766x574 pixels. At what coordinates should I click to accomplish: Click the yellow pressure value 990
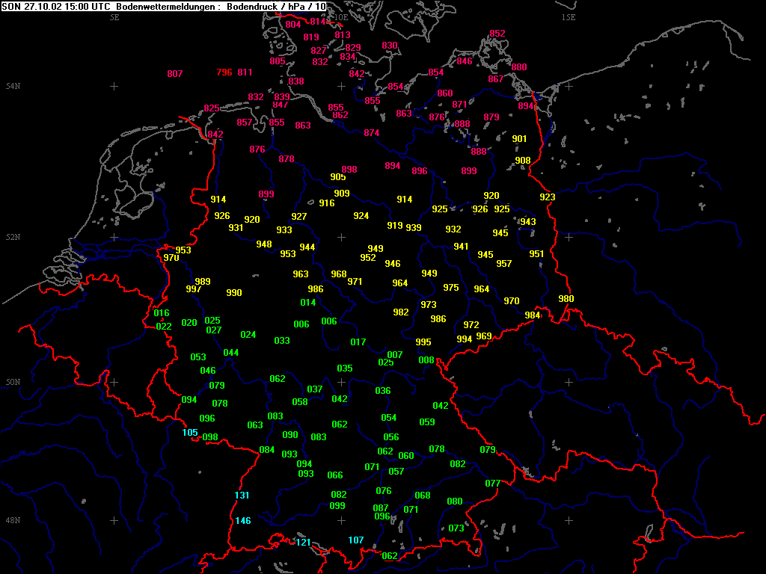(x=234, y=292)
